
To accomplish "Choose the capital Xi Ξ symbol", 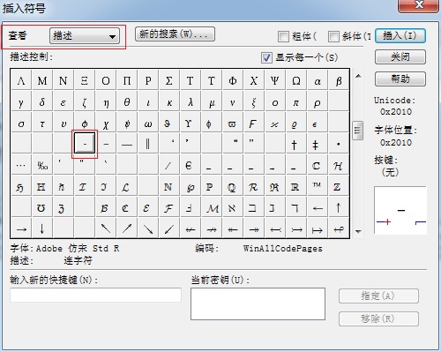I will 85,80.
